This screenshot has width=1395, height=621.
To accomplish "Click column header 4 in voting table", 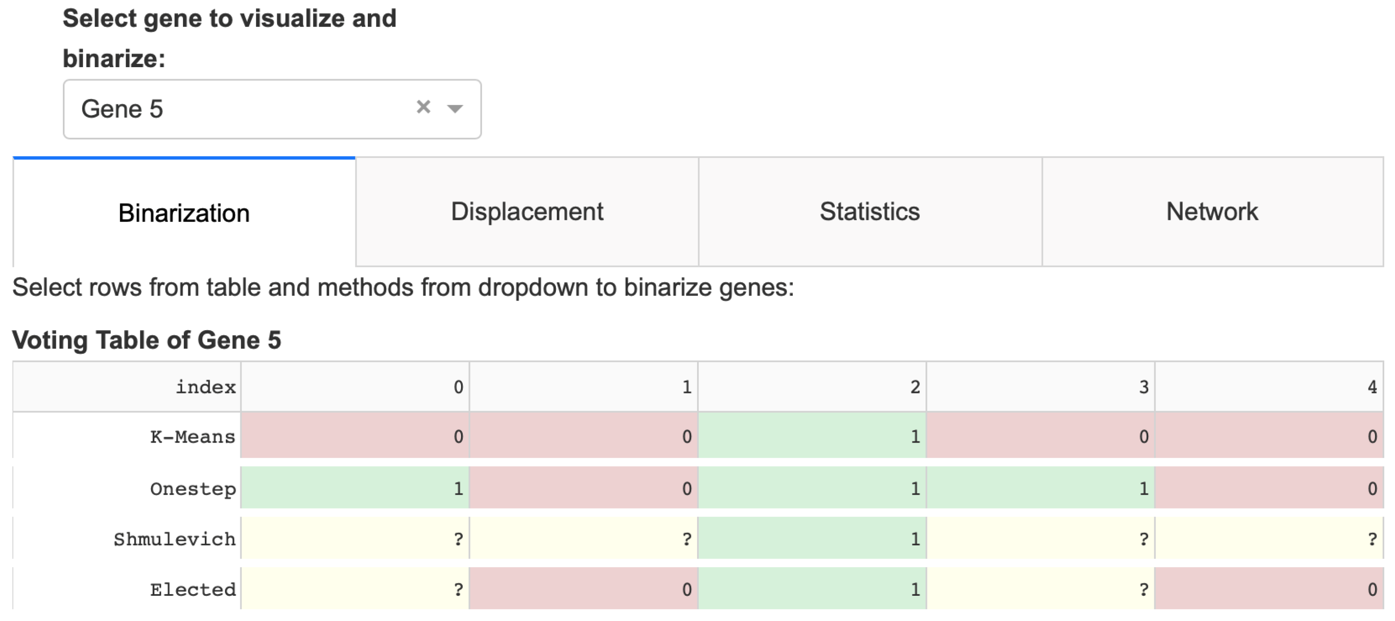I will click(x=1269, y=387).
